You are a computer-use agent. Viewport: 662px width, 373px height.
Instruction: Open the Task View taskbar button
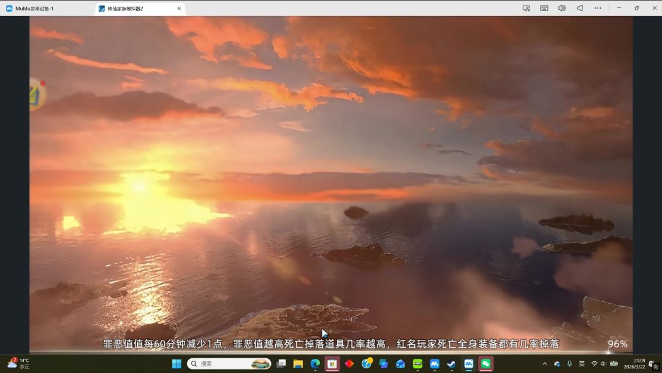[x=281, y=364]
